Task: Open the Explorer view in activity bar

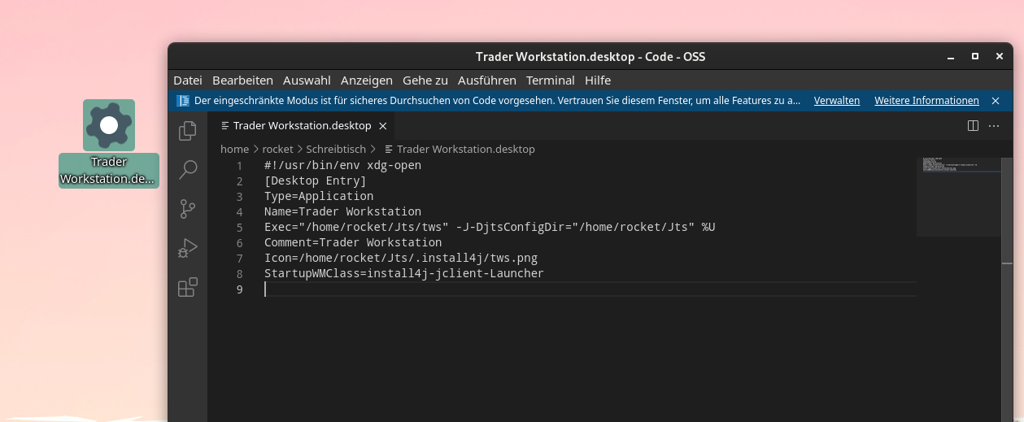Action: [x=188, y=130]
